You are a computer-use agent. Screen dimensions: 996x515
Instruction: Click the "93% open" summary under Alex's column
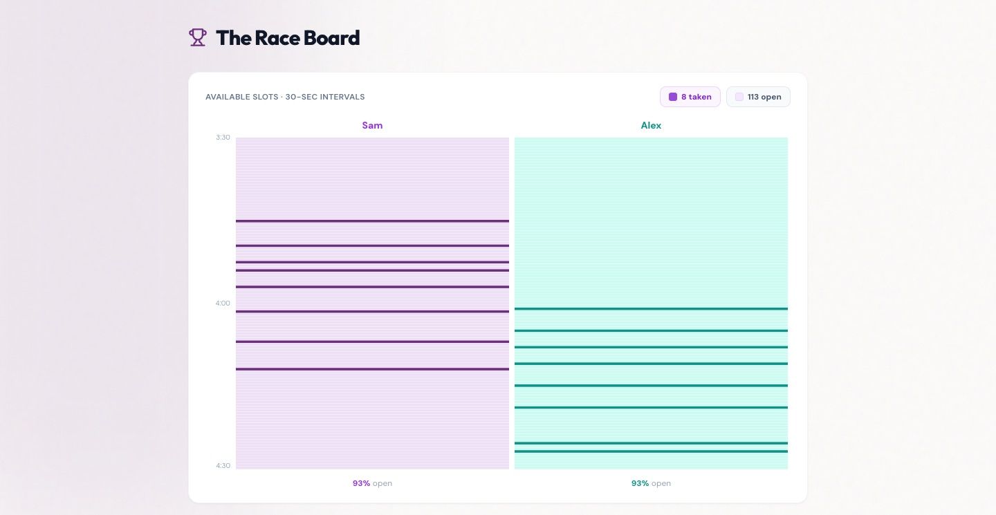pos(651,483)
